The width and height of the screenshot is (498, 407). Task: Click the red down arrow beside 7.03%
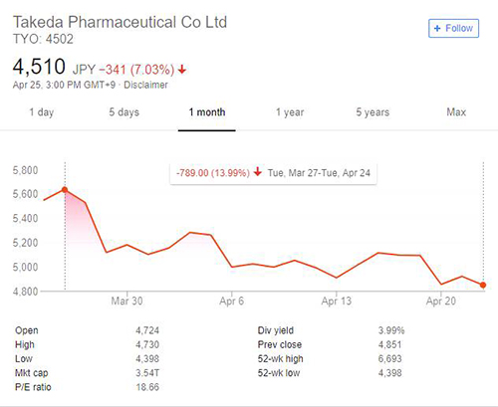tap(181, 70)
